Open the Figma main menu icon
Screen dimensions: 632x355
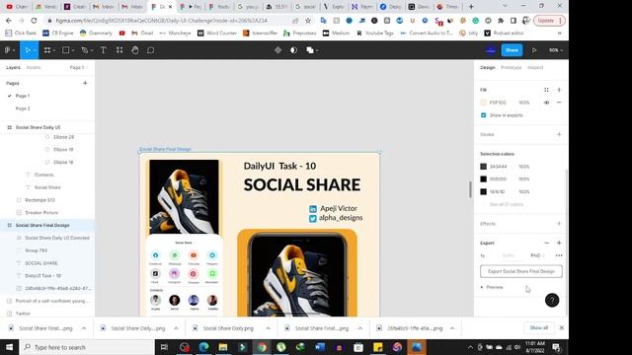(x=7, y=50)
